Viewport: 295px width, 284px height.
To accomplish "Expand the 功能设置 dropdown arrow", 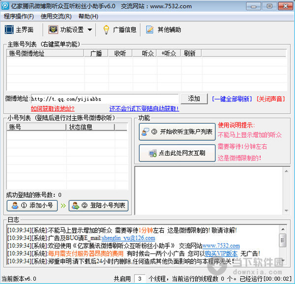I will point(90,30).
